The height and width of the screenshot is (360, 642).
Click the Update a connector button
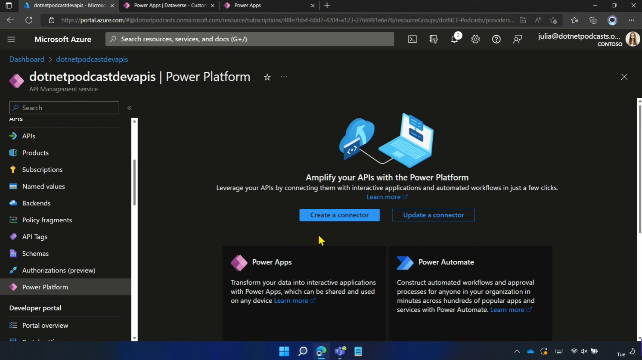point(433,215)
